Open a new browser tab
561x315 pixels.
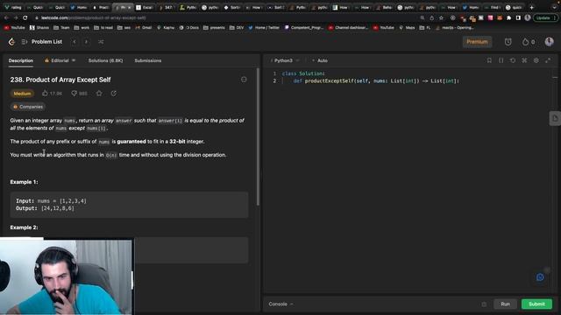pyautogui.click(x=531, y=8)
